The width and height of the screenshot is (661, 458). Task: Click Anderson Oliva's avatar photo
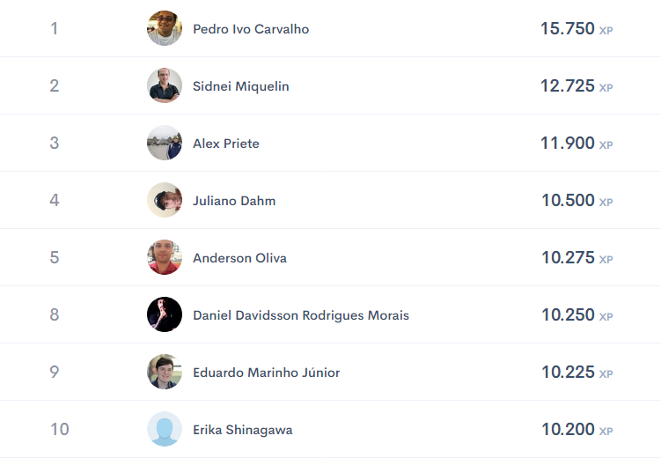(165, 257)
